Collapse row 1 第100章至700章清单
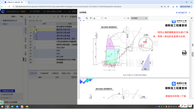This screenshot has height=109, width=194. pos(35,27)
